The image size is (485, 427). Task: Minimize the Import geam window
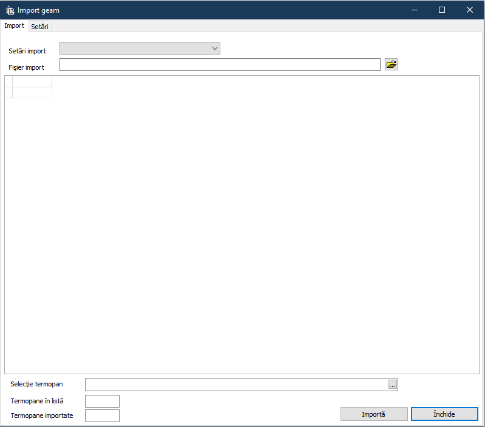pos(414,10)
